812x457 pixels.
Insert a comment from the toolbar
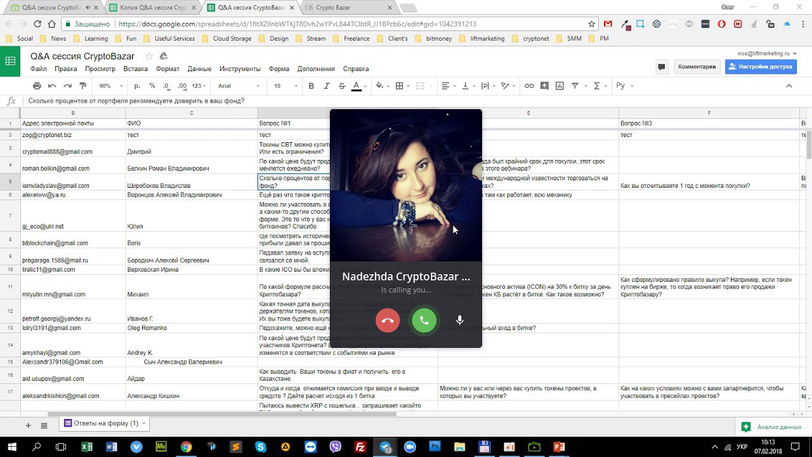coord(544,86)
